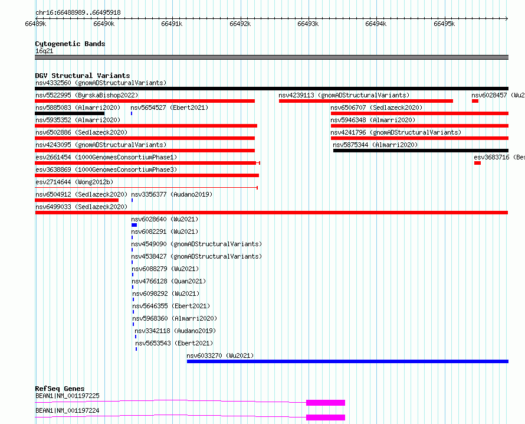Select the nsv5946348 Almarri2020 label
Image resolution: width=525 pixels, height=424 pixels.
click(x=373, y=120)
